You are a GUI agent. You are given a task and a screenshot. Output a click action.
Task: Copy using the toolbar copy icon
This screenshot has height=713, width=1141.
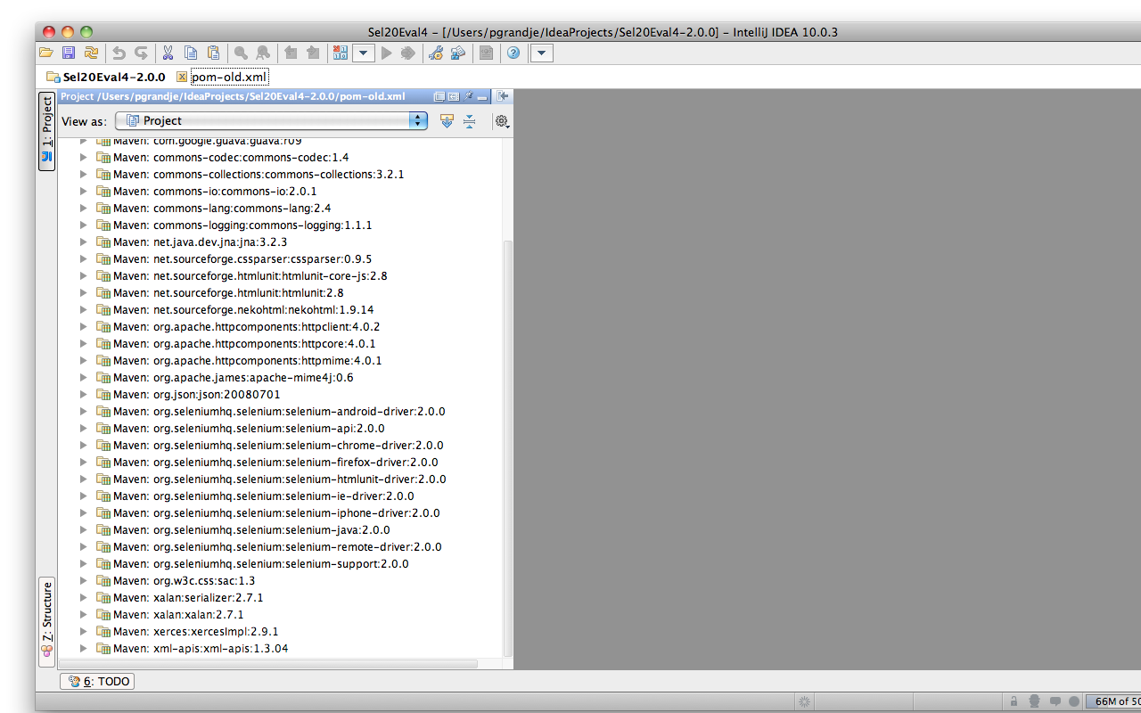(x=191, y=53)
